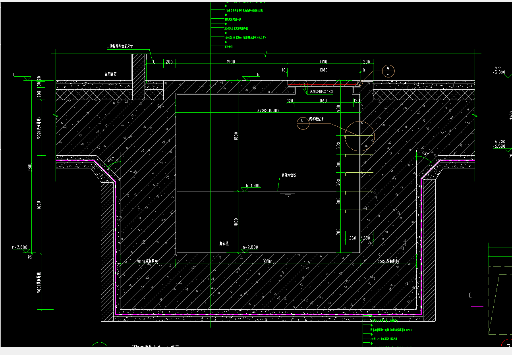The height and width of the screenshot is (355, 512).
Task: Click the vertical 1000 dimension text
Action: tap(236, 222)
